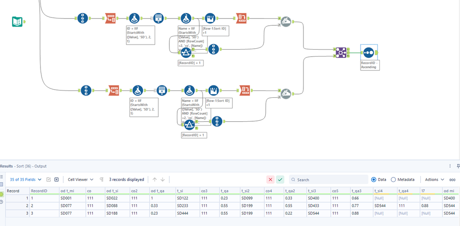Viewport: 460px width, 226px height.
Task: Click the Sort tool's green output anchor
Action: 376,53
